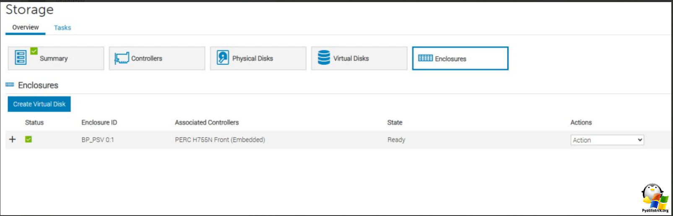Screen dimensions: 673x216
Task: Expand the BP_PSV 0:1 enclosure row
Action: tap(13, 140)
